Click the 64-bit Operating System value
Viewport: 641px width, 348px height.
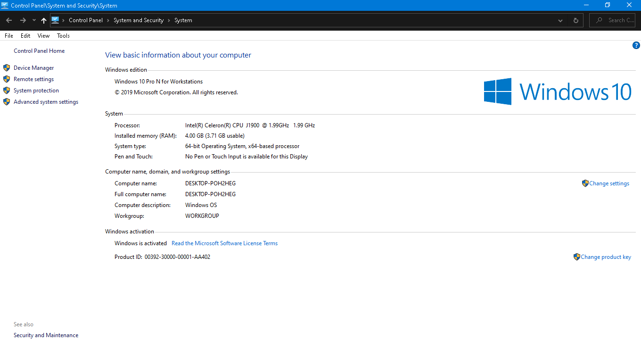coord(242,146)
